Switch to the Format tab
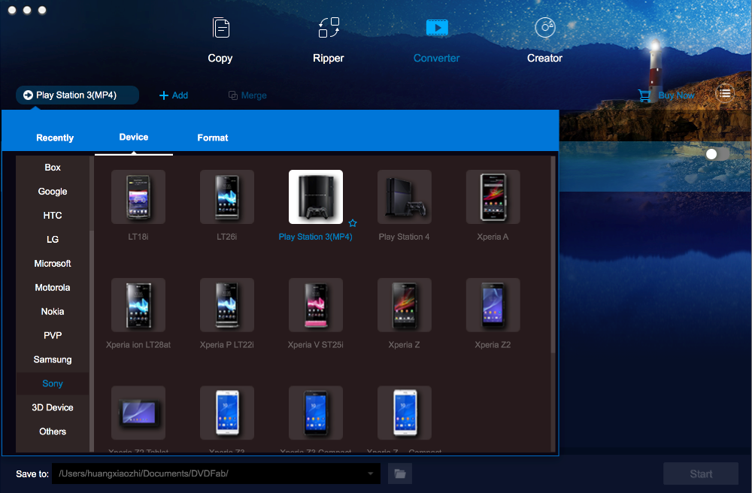The width and height of the screenshot is (752, 493). [x=213, y=138]
